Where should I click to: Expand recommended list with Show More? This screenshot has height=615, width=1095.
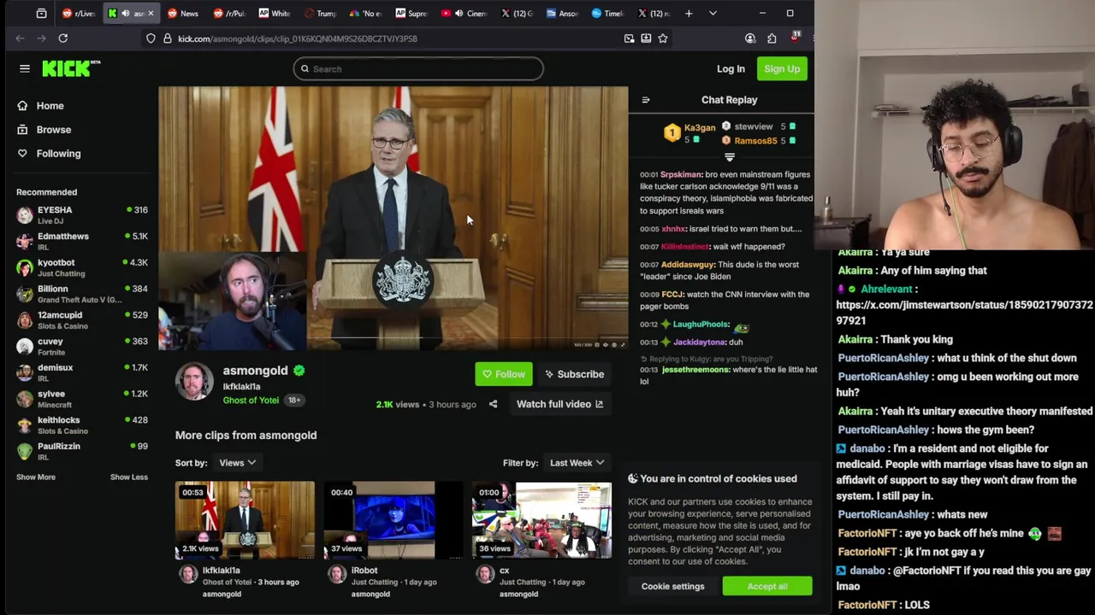[36, 477]
